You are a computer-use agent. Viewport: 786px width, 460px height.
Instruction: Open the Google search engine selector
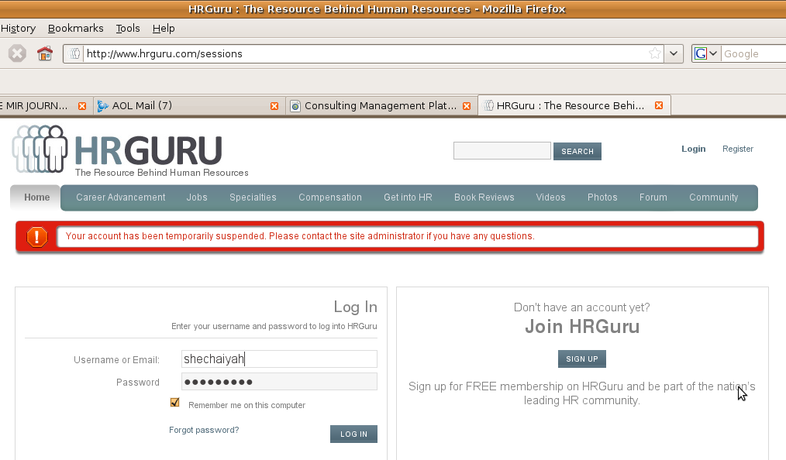[x=706, y=53]
